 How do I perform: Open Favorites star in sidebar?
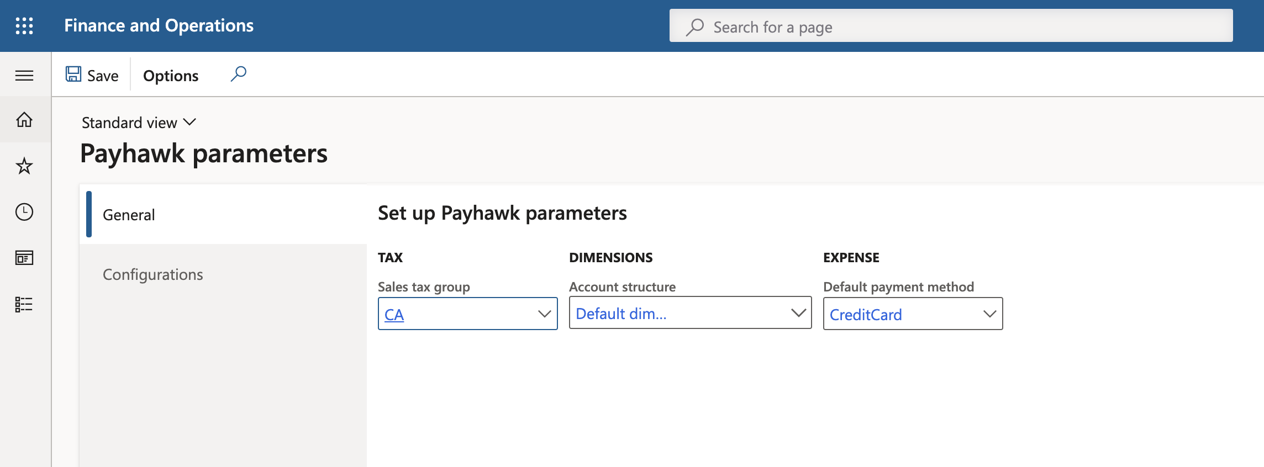[x=24, y=166]
